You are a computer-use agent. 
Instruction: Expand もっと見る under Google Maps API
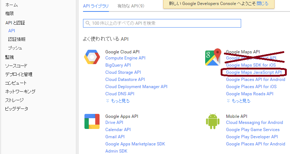click(239, 101)
